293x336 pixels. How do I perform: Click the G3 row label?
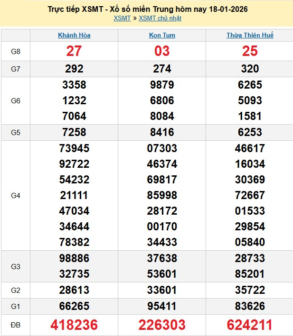[15, 266]
